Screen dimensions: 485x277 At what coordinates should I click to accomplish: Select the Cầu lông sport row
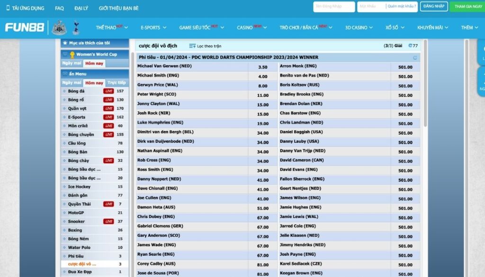[95, 143]
